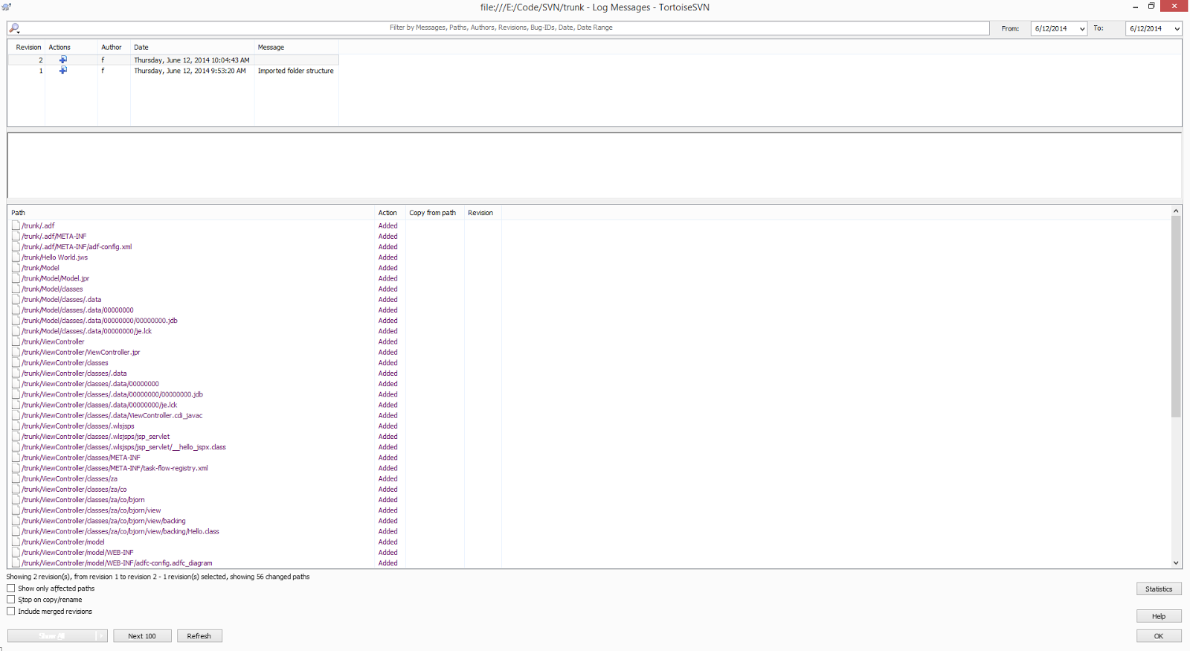Click the file icon beside /trunk/.adf

16,225
